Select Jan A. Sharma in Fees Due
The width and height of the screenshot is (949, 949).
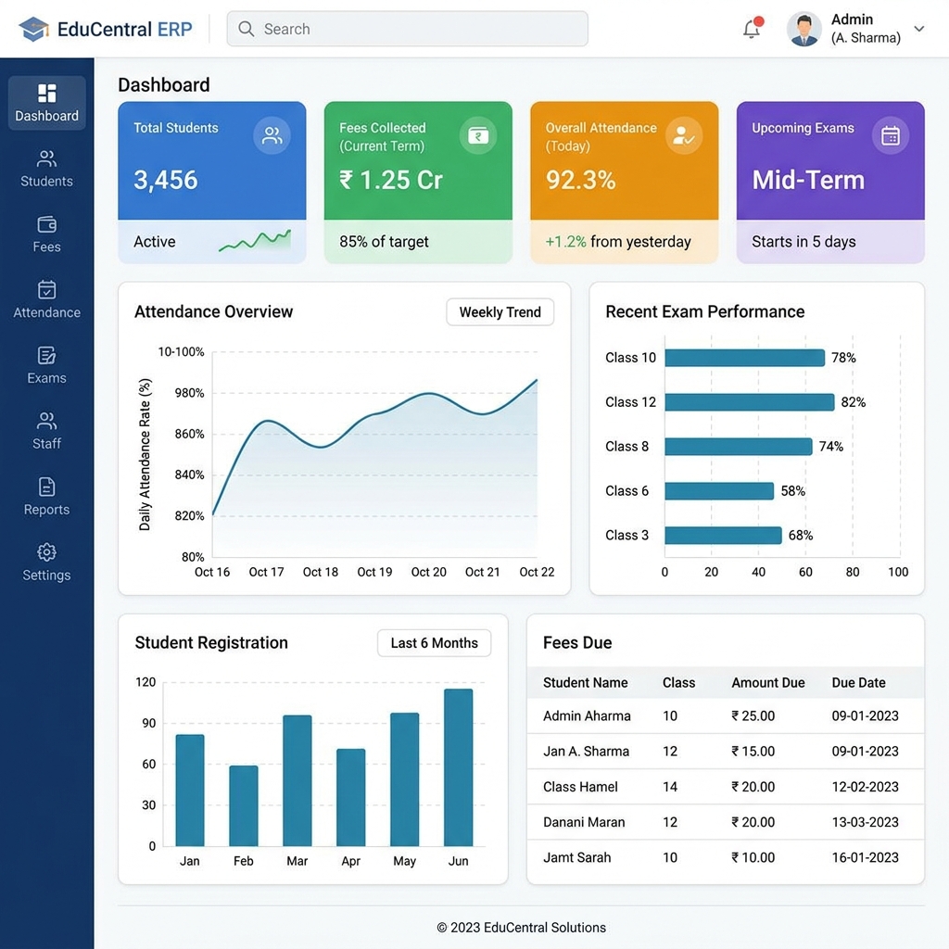(586, 751)
